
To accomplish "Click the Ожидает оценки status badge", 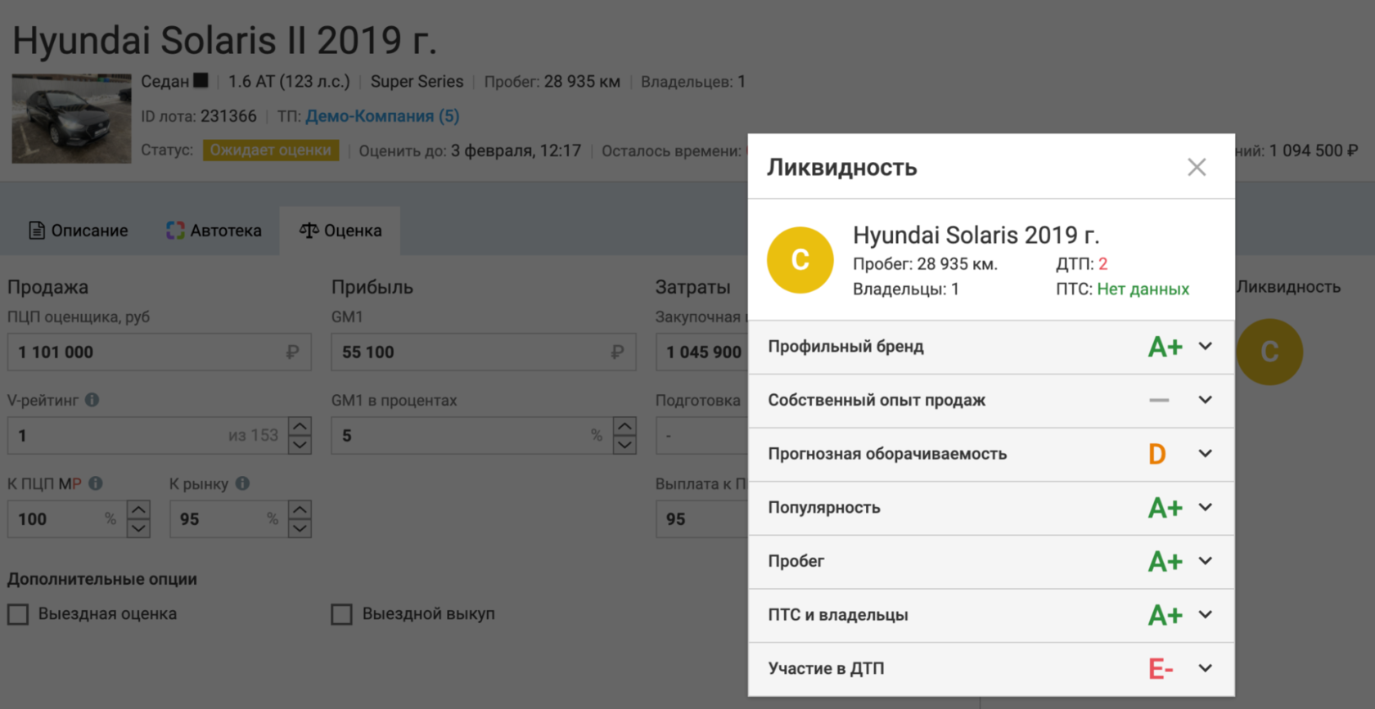I will coord(271,150).
